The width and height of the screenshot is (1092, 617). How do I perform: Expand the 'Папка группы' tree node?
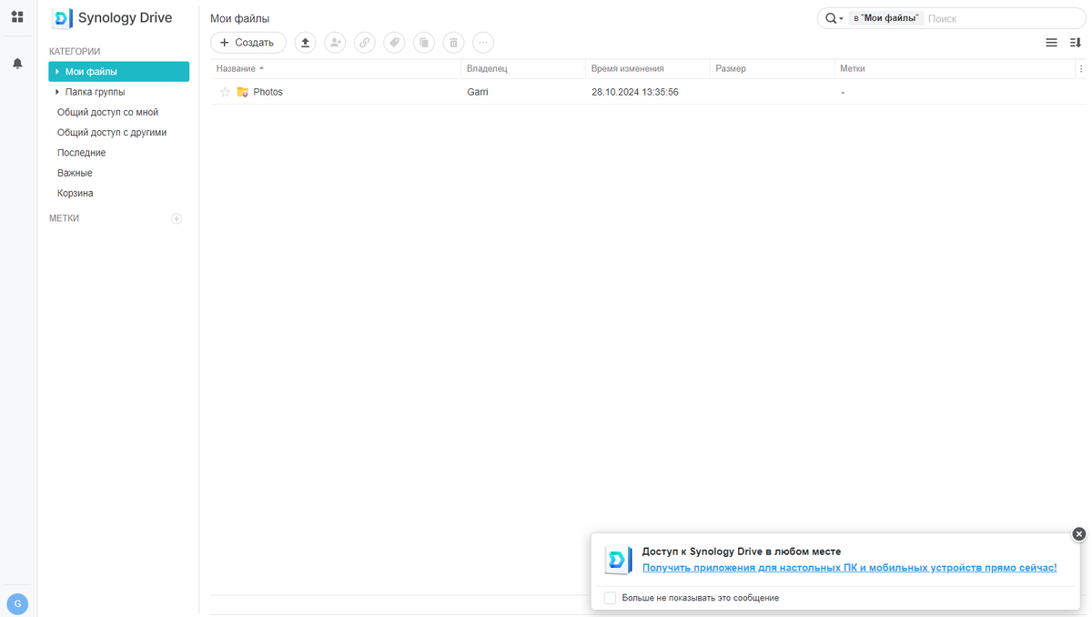[57, 92]
